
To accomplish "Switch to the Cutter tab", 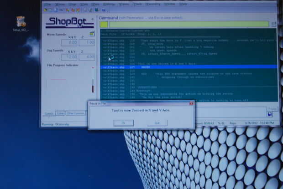I will point(60,113).
